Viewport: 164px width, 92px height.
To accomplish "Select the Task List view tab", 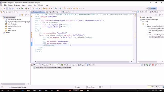I will (153, 12).
